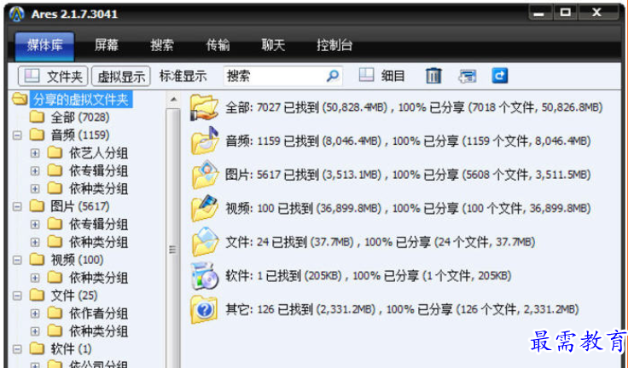Collapse the 图片 (5617) branch
634x368 pixels.
(x=17, y=207)
